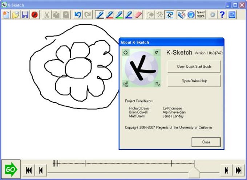
Task: Click the blue window layout icon
Action: point(232,15)
